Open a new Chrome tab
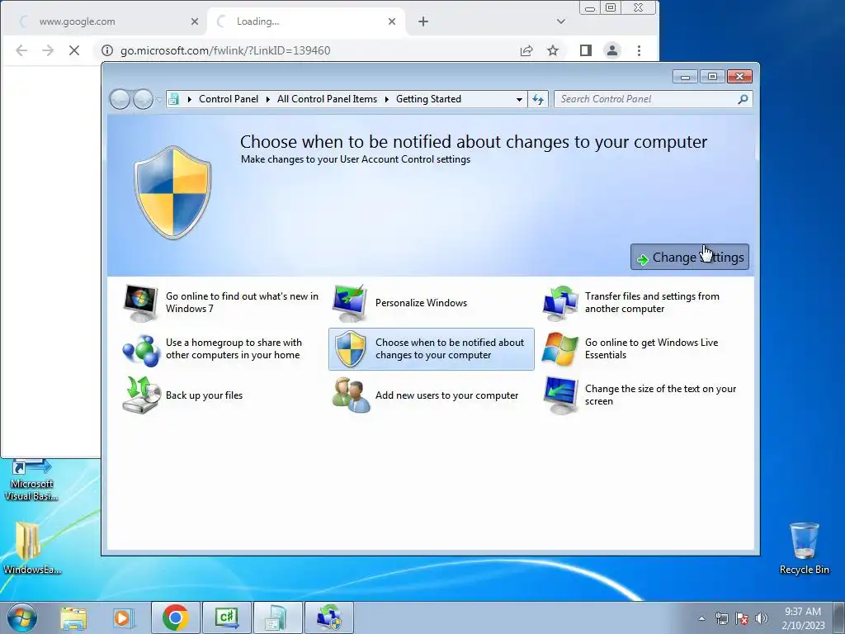 423,21
